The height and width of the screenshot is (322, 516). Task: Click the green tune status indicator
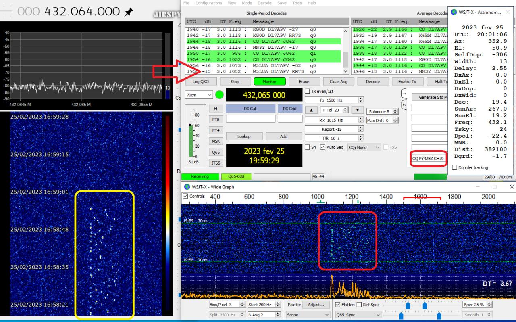(x=219, y=95)
